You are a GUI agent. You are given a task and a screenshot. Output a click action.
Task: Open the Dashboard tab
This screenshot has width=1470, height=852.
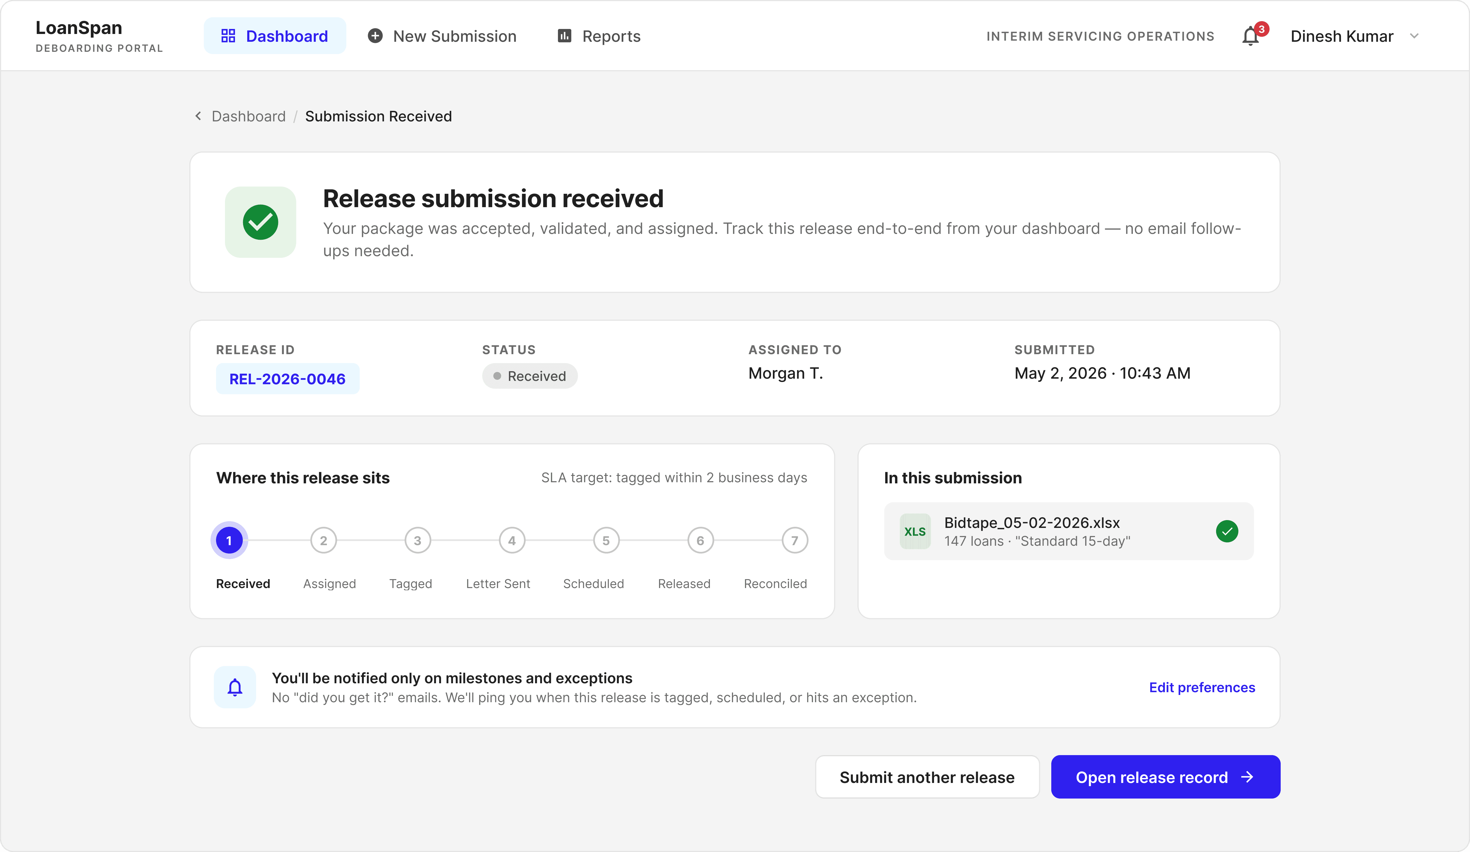point(275,36)
